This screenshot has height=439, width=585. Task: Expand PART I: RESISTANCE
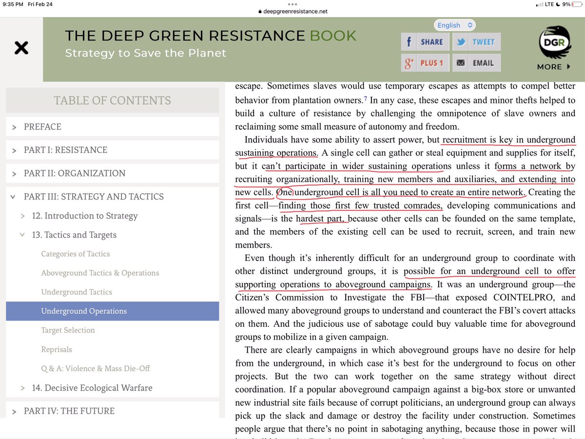click(x=113, y=150)
